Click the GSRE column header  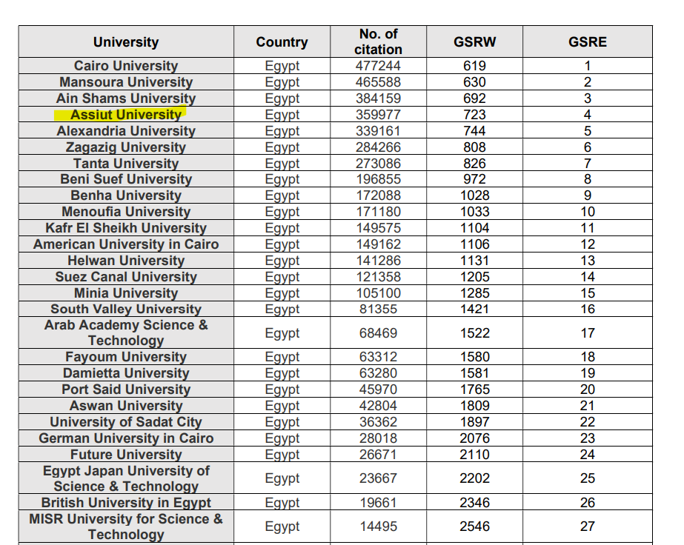(x=587, y=42)
